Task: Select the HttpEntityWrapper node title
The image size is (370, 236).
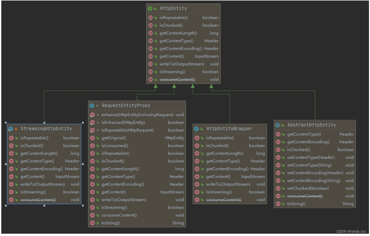Action: [x=229, y=129]
